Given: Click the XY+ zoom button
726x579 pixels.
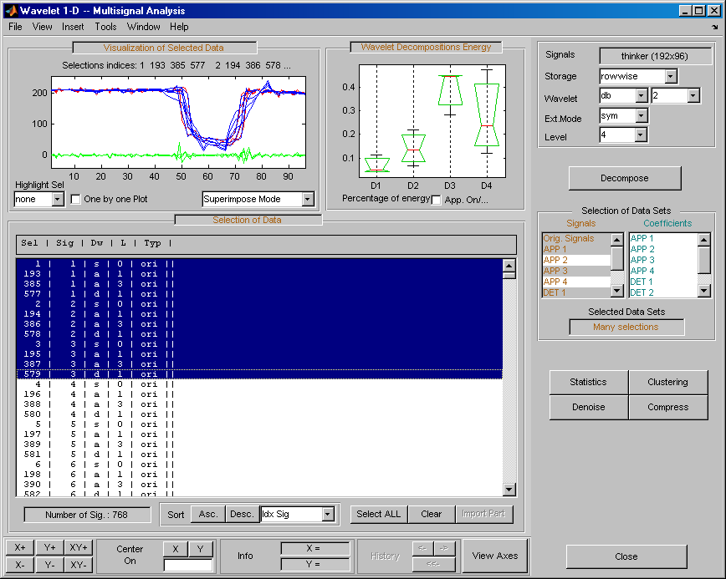Looking at the screenshot, I should point(78,547).
